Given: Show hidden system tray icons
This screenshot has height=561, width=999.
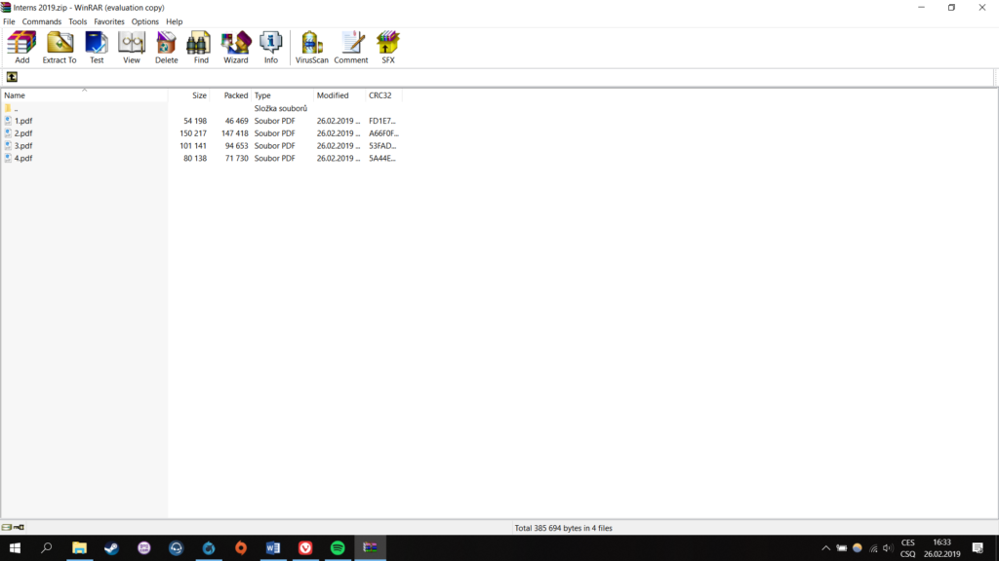Looking at the screenshot, I should point(825,548).
